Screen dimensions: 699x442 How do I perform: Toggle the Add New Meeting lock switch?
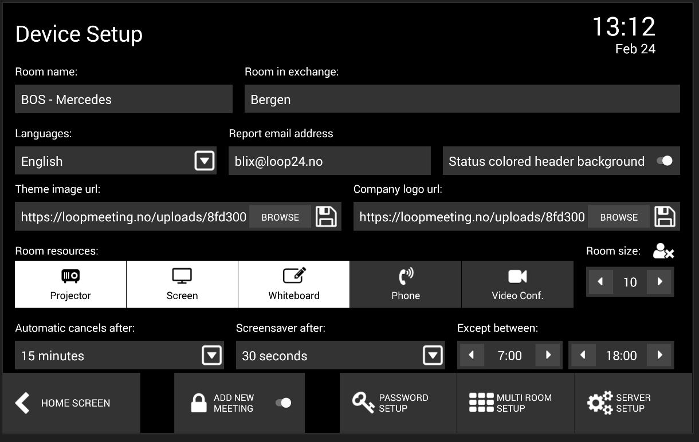click(x=283, y=403)
